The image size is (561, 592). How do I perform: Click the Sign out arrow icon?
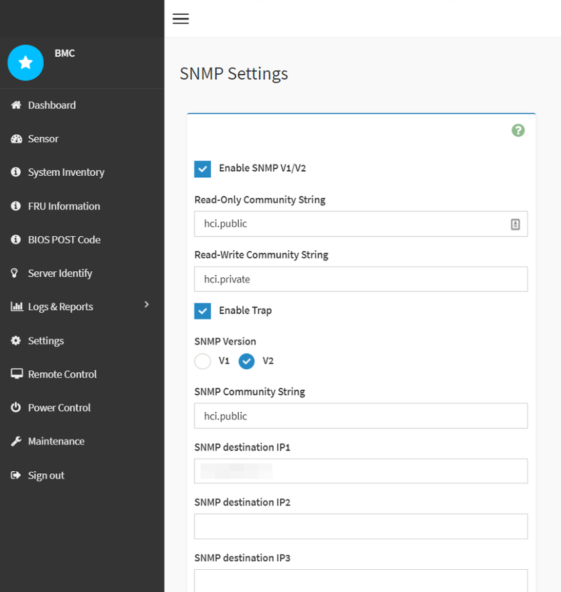pyautogui.click(x=16, y=475)
